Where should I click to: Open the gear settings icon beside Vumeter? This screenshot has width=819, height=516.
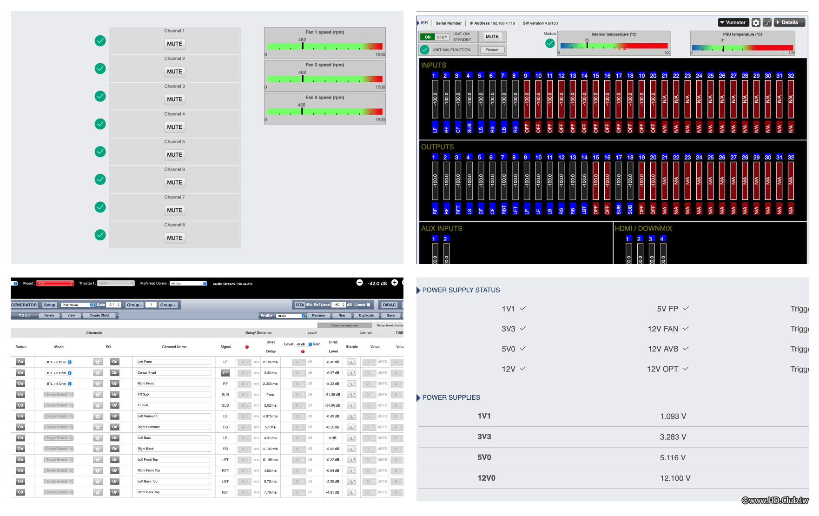click(756, 22)
